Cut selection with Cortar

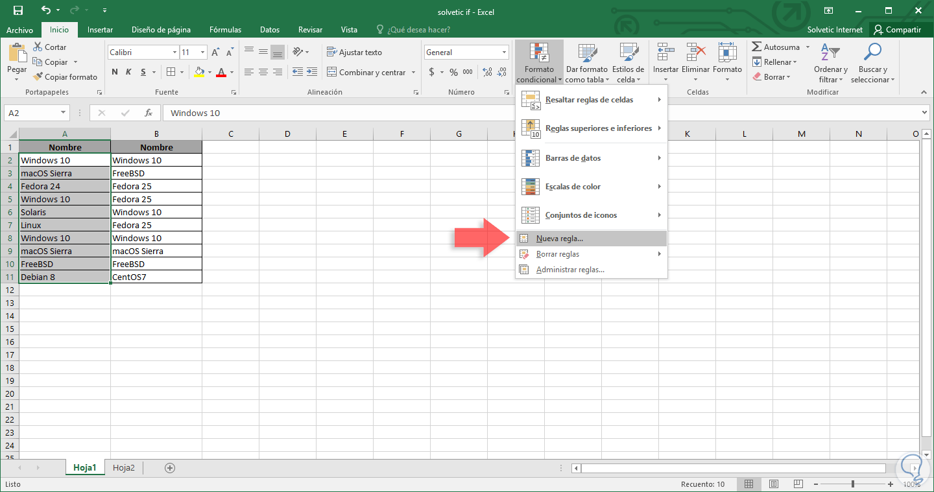pyautogui.click(x=49, y=47)
